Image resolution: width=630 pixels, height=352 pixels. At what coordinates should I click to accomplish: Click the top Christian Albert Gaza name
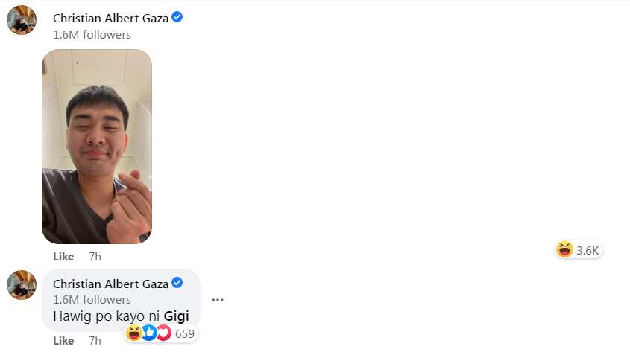[x=111, y=19]
